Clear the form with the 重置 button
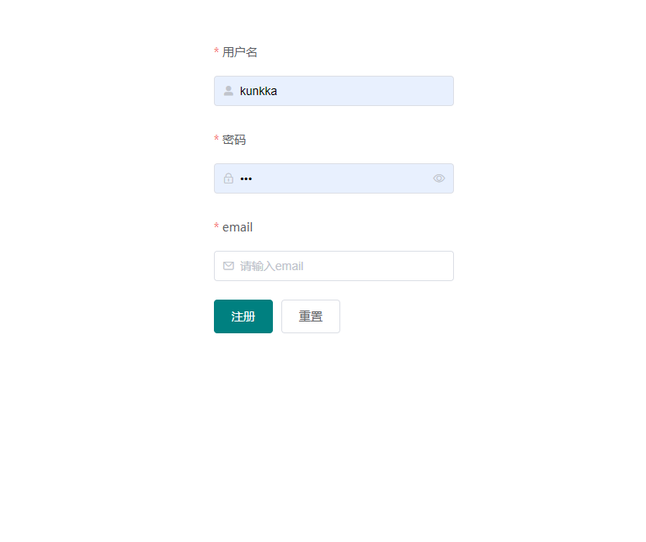646x542 pixels. click(311, 316)
